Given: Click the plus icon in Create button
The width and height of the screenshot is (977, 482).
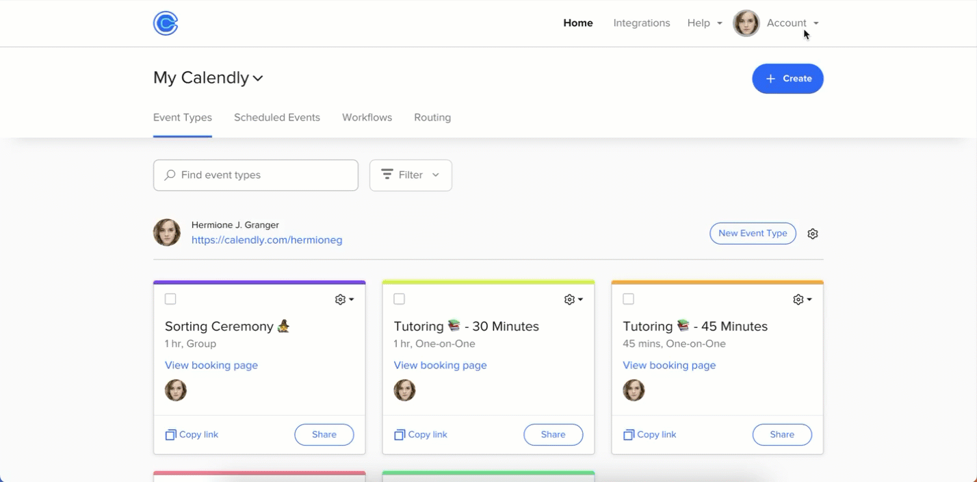Looking at the screenshot, I should coord(770,79).
